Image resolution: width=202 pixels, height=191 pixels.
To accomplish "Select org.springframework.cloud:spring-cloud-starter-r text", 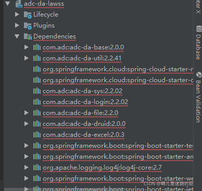I will click(x=118, y=69).
